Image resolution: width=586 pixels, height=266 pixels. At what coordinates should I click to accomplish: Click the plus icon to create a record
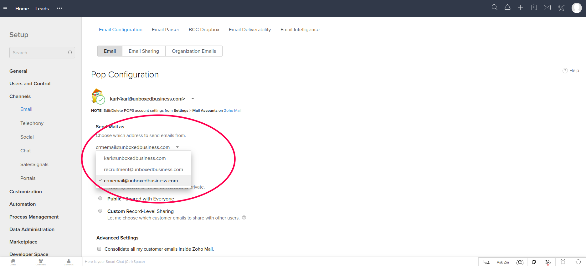520,7
